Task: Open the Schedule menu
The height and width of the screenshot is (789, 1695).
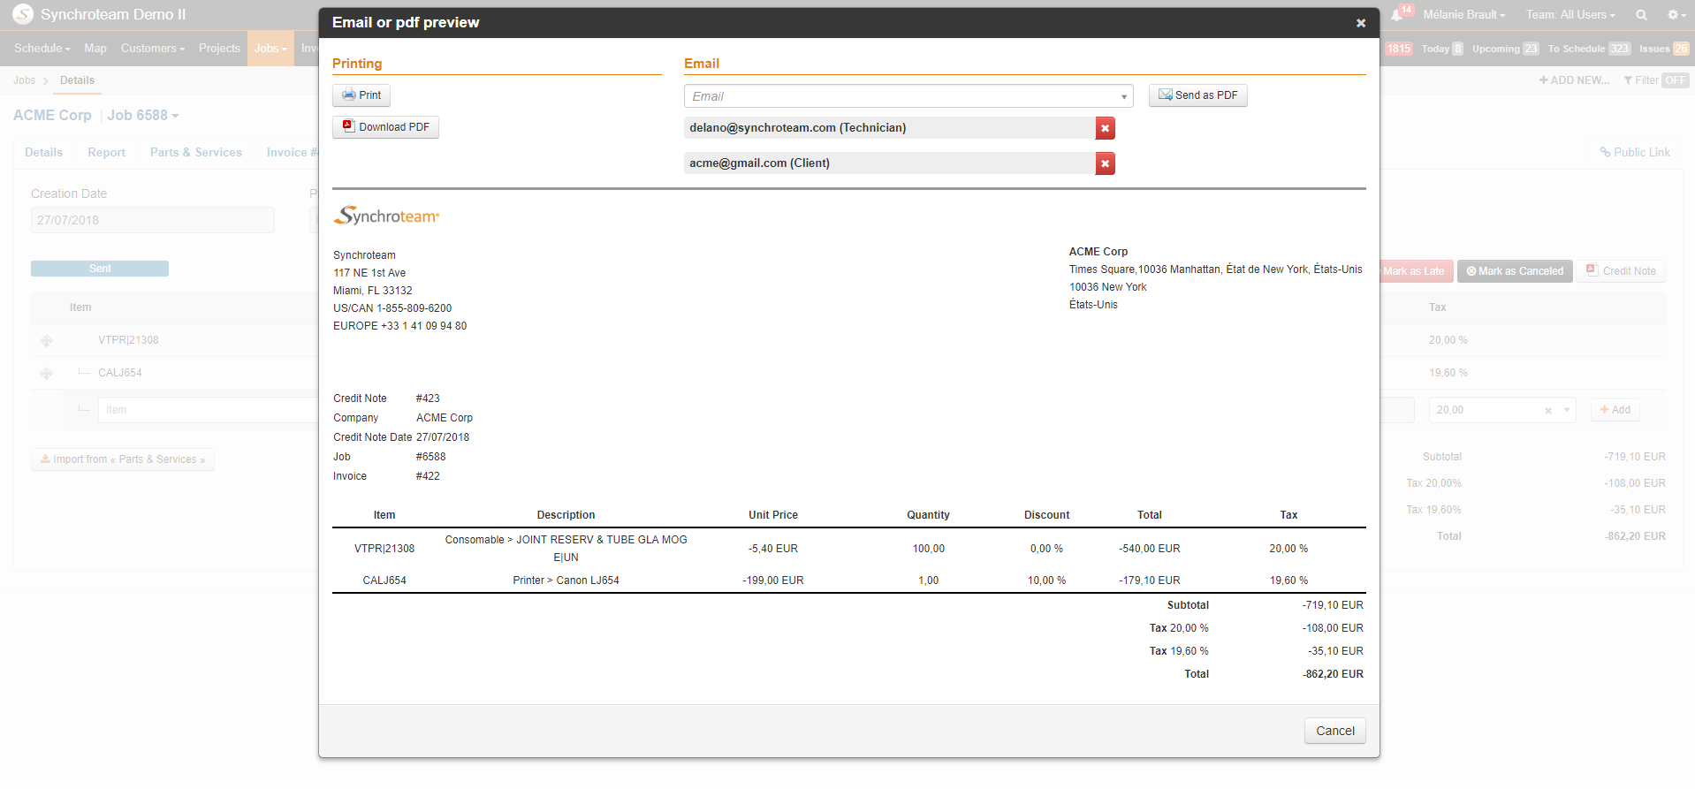Action: tap(42, 49)
